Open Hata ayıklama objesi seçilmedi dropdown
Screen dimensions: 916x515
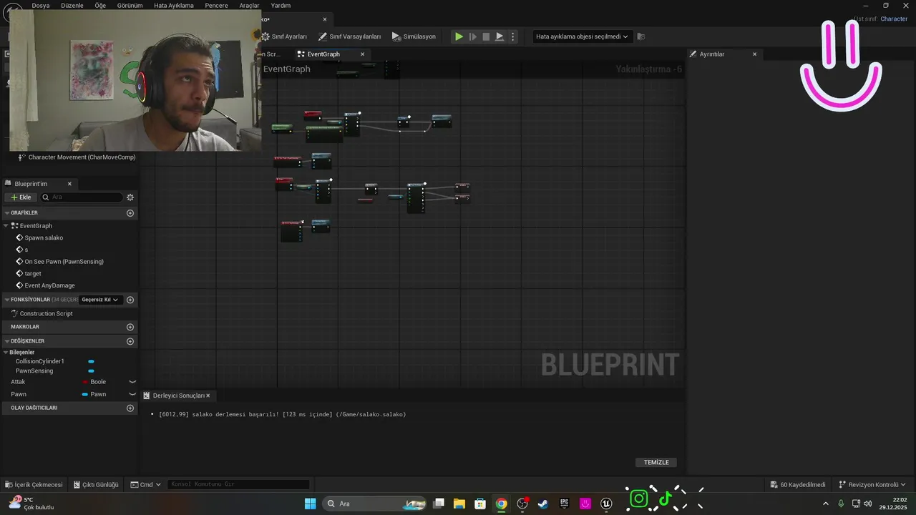(582, 36)
